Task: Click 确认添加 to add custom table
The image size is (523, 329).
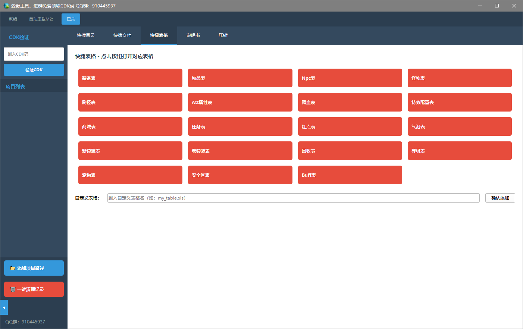Action: pos(500,198)
